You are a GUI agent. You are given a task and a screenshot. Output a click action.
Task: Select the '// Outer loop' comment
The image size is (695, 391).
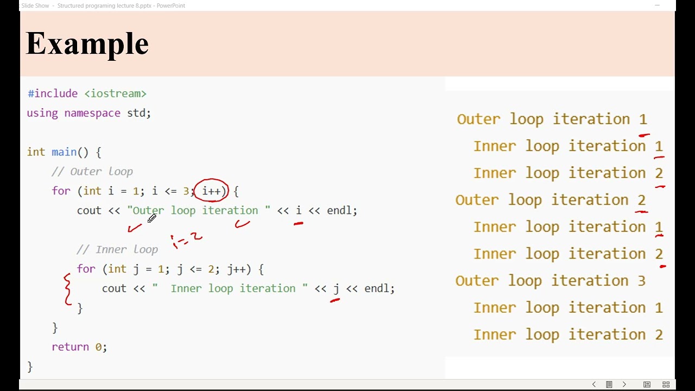click(92, 172)
